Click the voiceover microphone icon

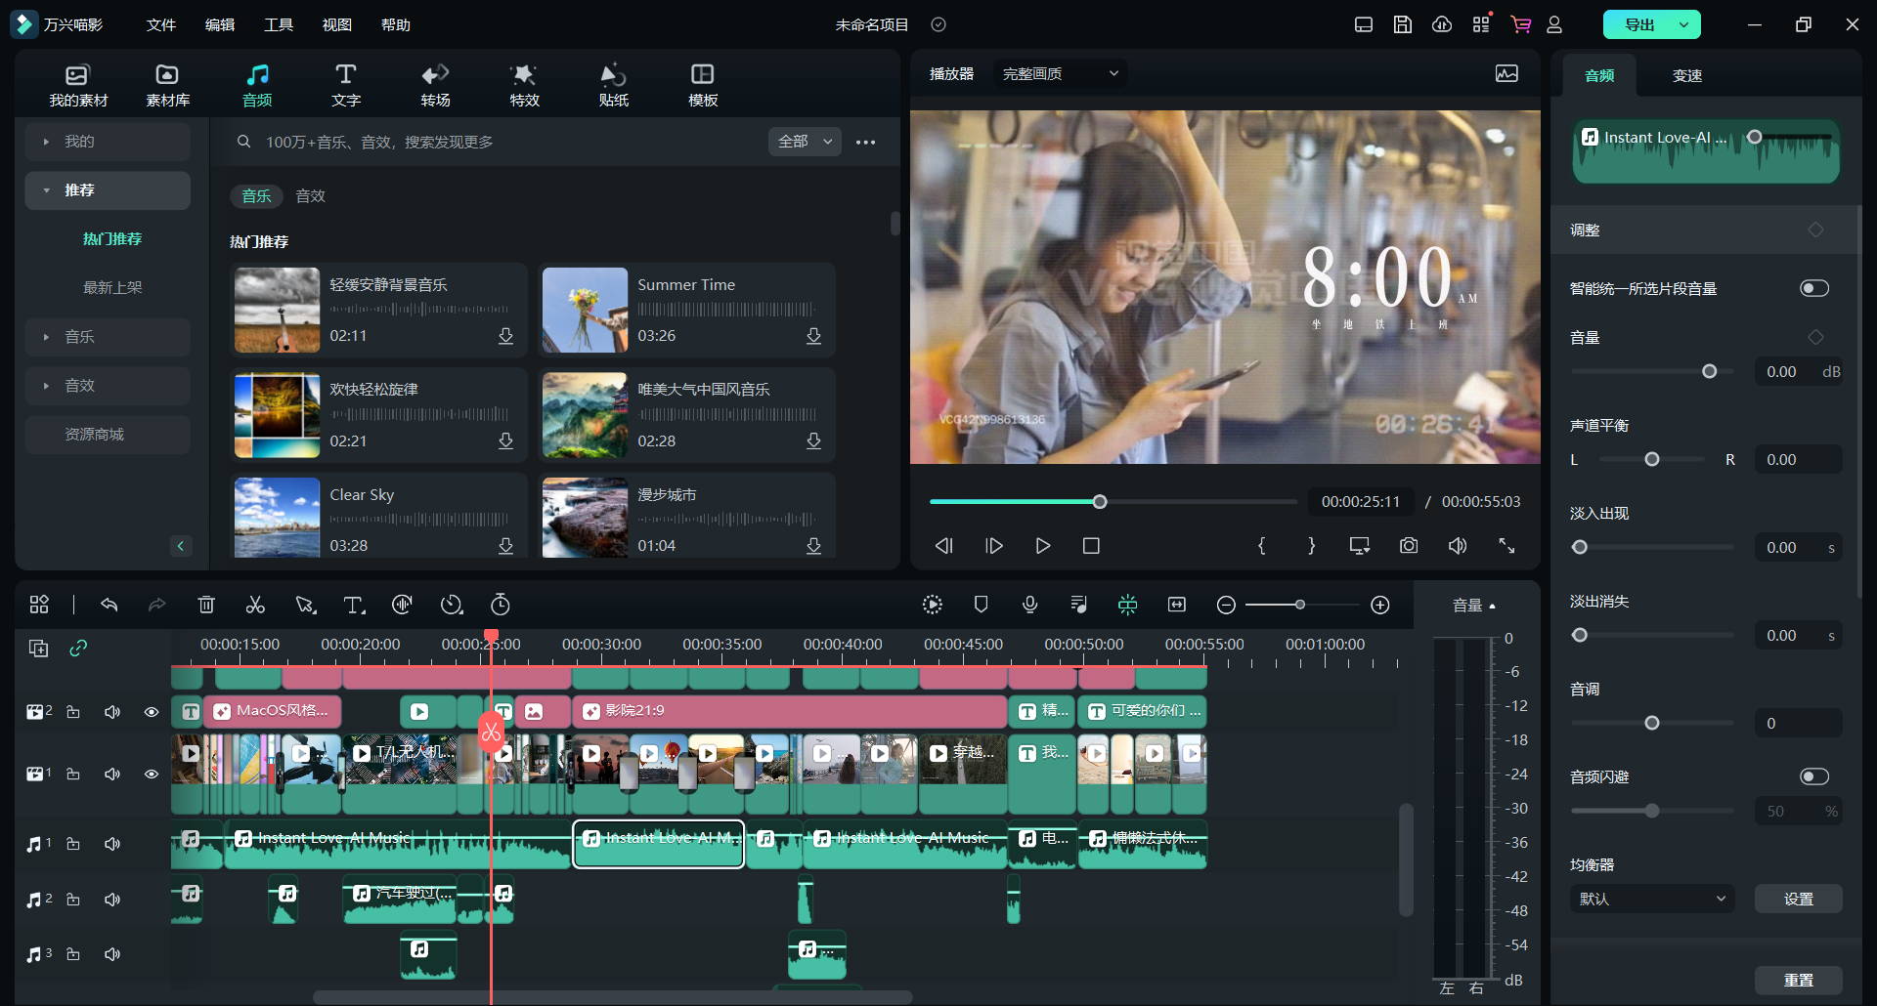pyautogui.click(x=1029, y=606)
